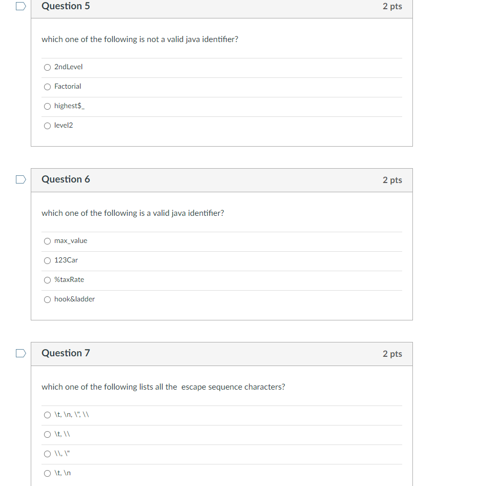This screenshot has height=486, width=478.
Task: Click the Question 7 header title
Action: click(x=66, y=353)
